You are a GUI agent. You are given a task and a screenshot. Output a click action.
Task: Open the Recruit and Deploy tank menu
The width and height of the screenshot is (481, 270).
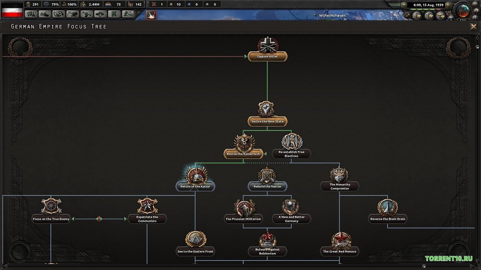click(100, 14)
